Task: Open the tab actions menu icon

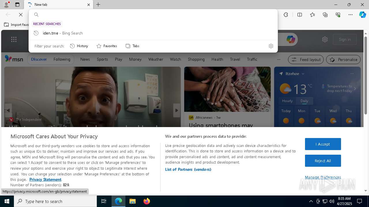Action: coord(17,5)
